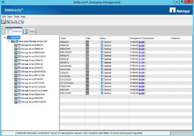This screenshot has width=194, height=136.
Task: Click Type icon in the E2612 iSCSI row
Action: [87, 93]
